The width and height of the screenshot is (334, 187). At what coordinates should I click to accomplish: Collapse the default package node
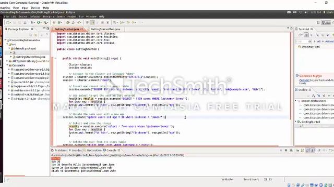click(9, 48)
